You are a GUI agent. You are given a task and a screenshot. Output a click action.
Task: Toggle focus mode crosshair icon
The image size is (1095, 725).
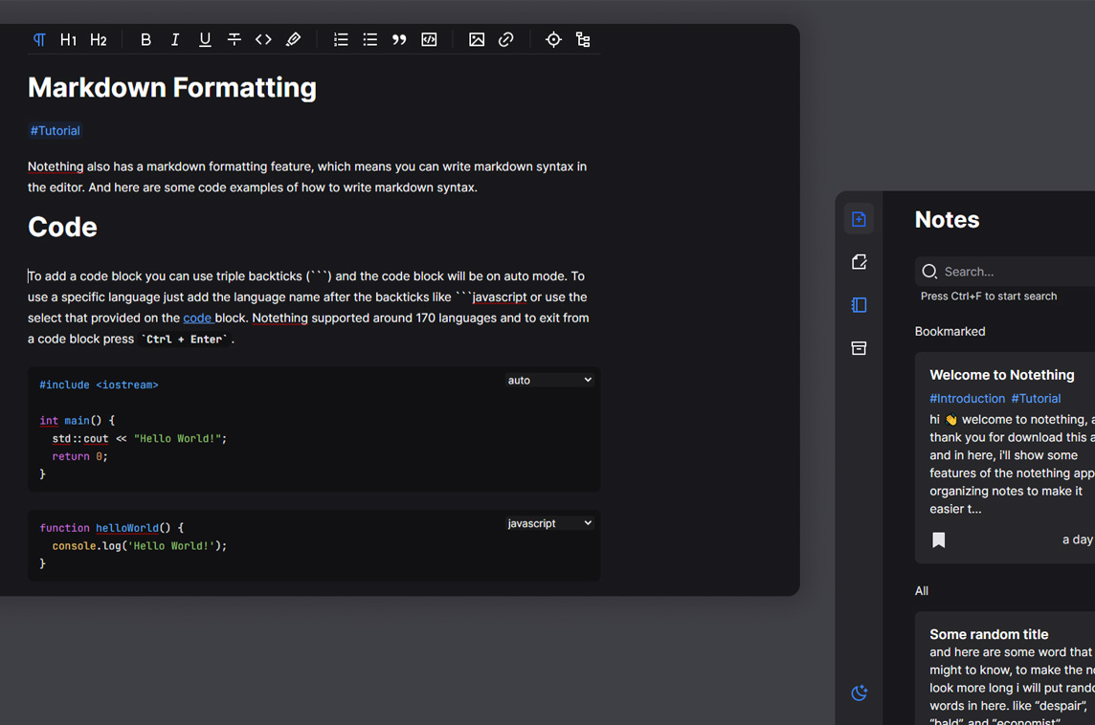coord(553,40)
